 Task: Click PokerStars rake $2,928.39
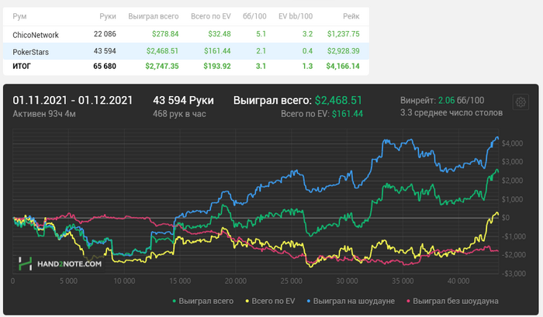click(x=344, y=51)
